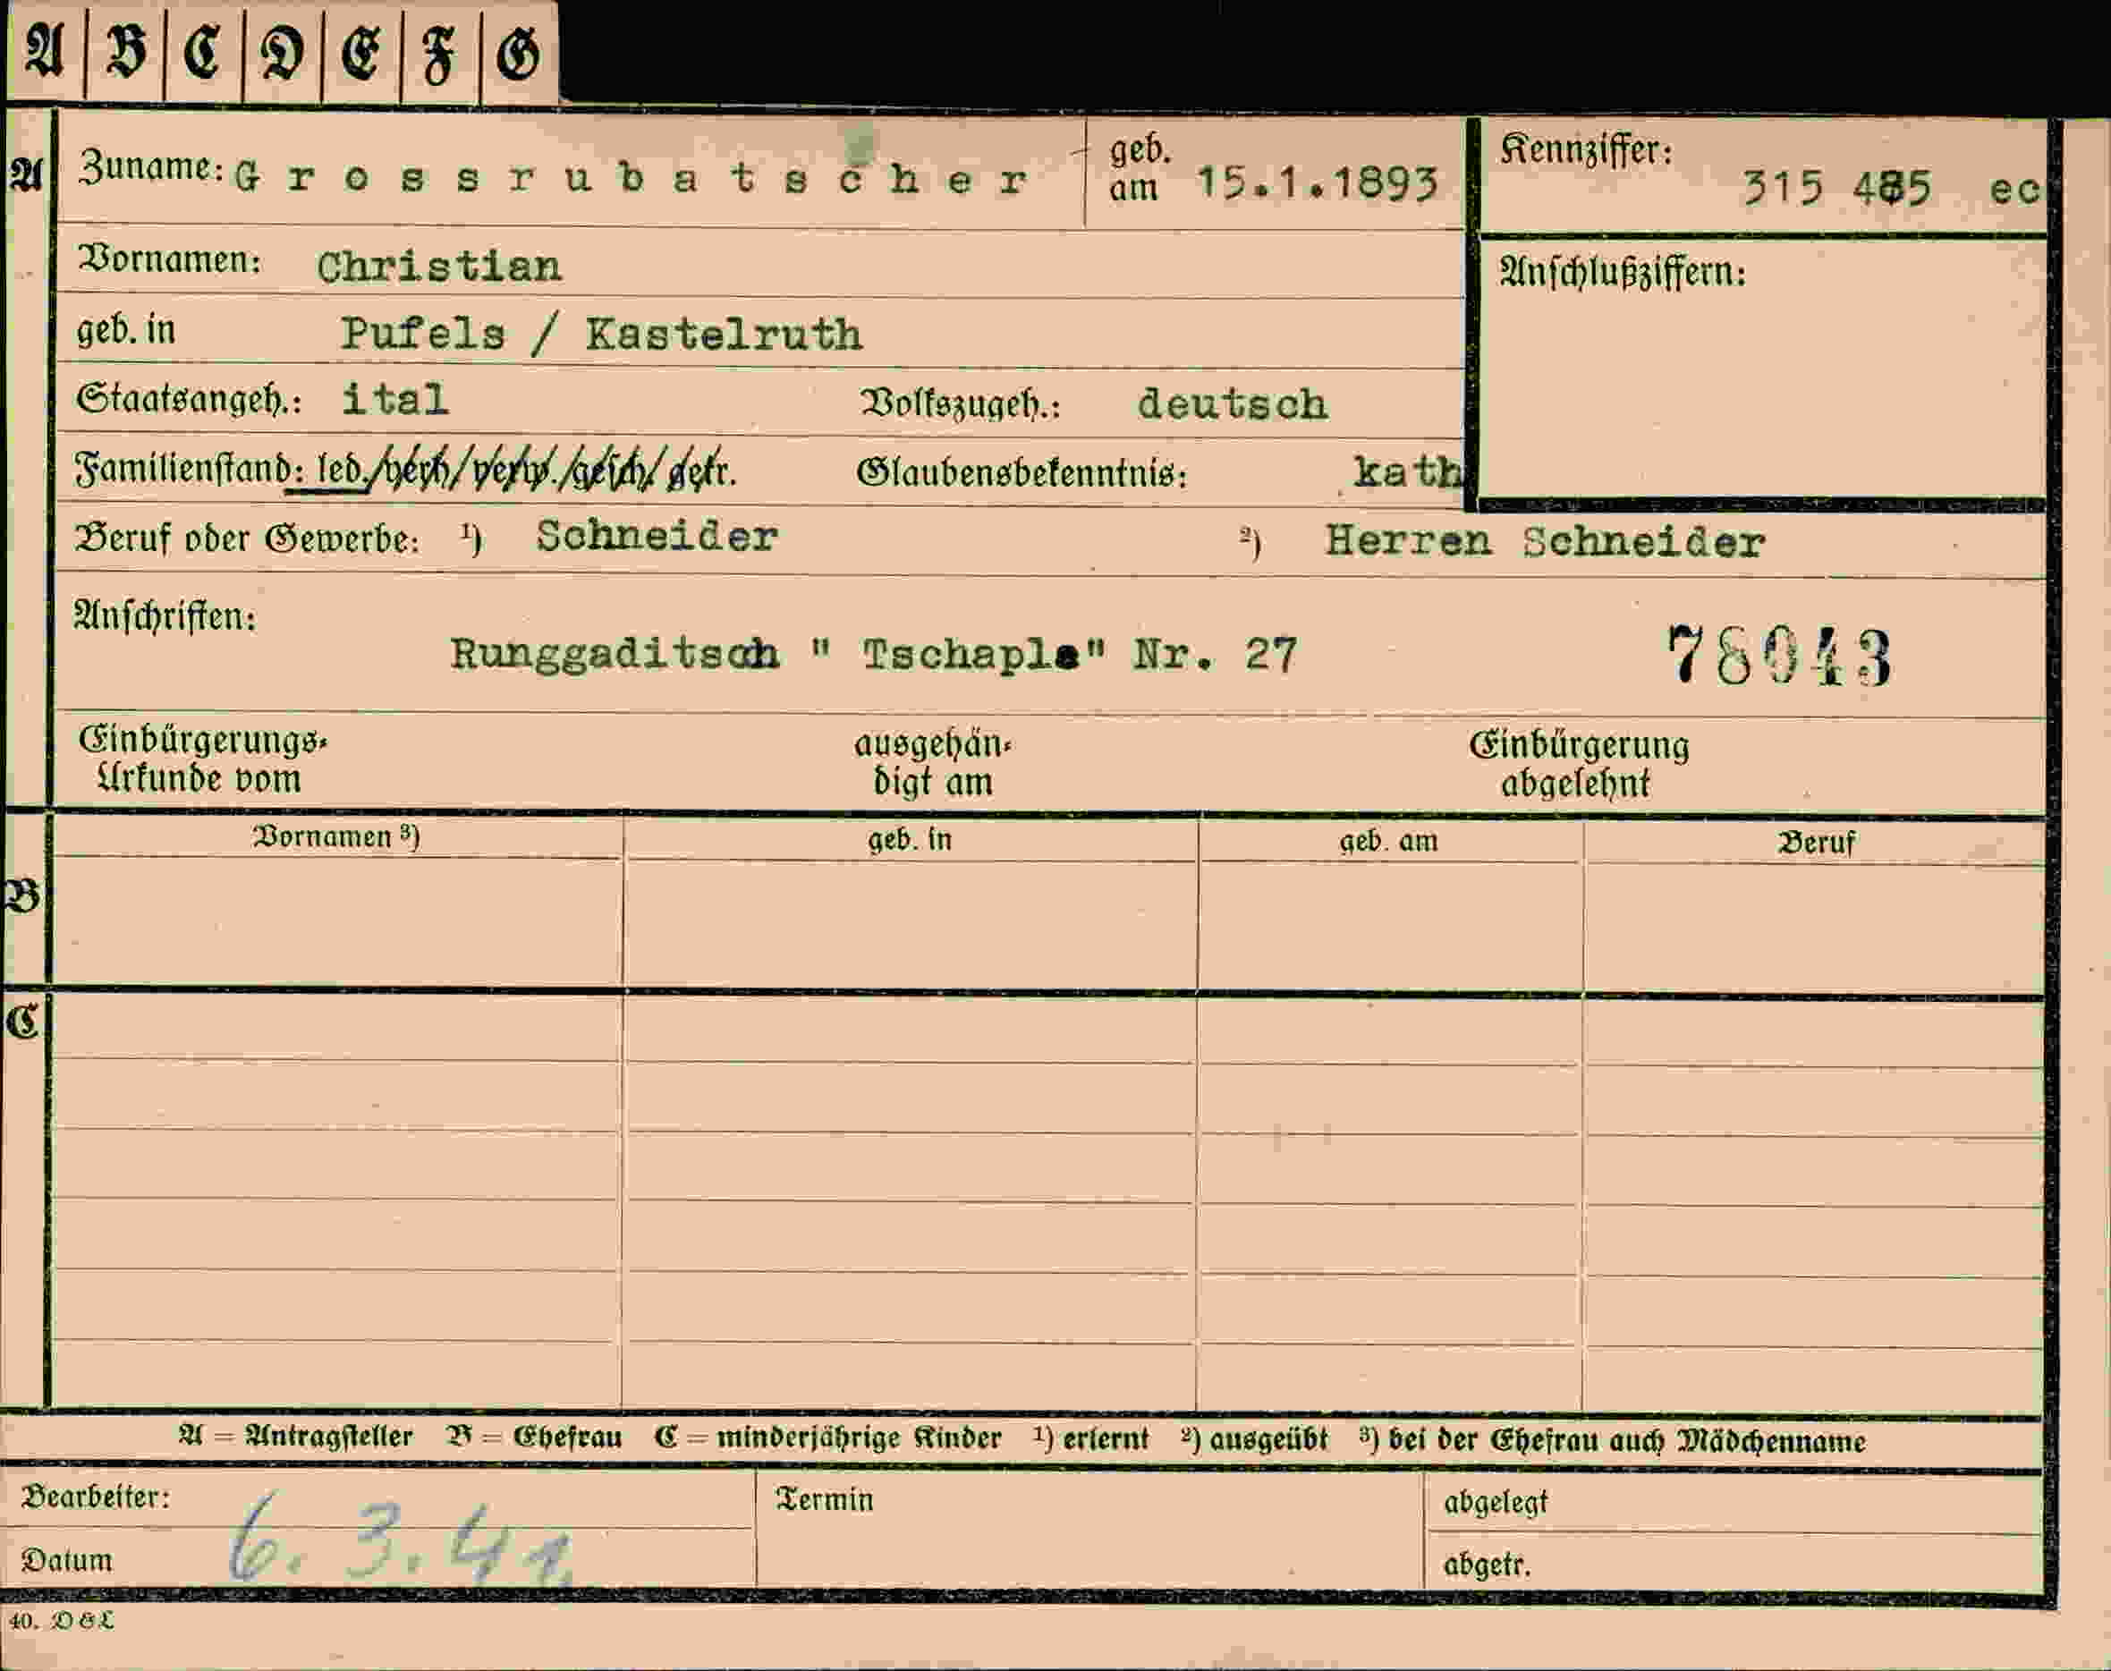Select the index tab letter B
The height and width of the screenshot is (1671, 2111).
126,51
